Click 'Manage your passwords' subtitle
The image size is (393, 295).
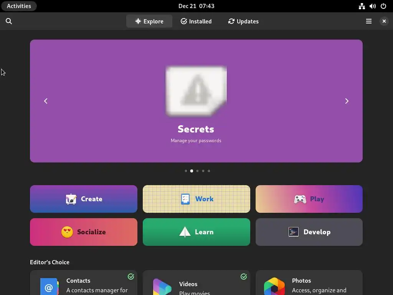click(x=196, y=141)
